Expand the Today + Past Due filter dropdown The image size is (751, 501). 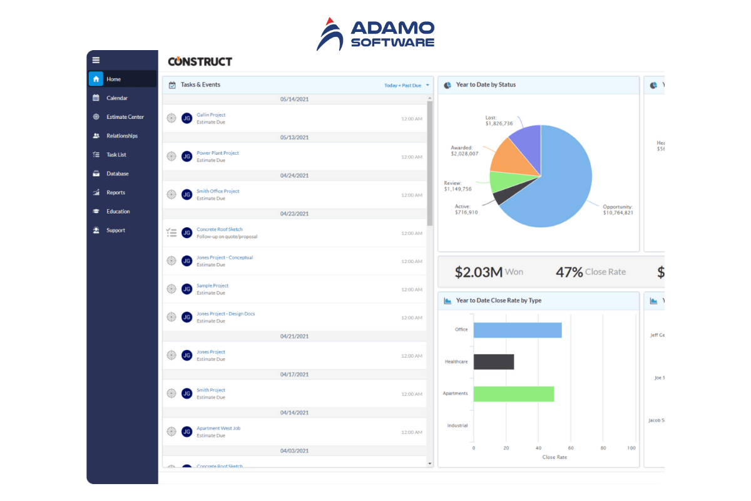coord(407,85)
